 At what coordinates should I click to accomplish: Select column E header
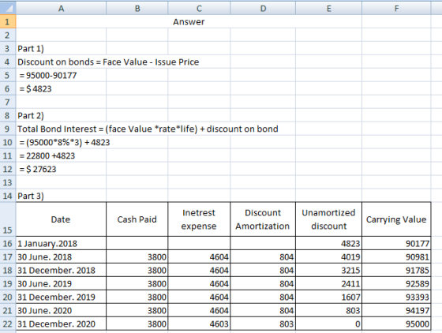point(328,8)
